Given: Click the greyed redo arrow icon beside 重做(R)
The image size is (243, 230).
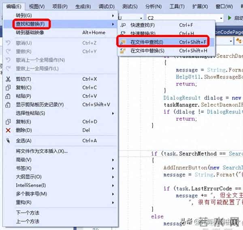Looking at the screenshot, I should 8,51.
